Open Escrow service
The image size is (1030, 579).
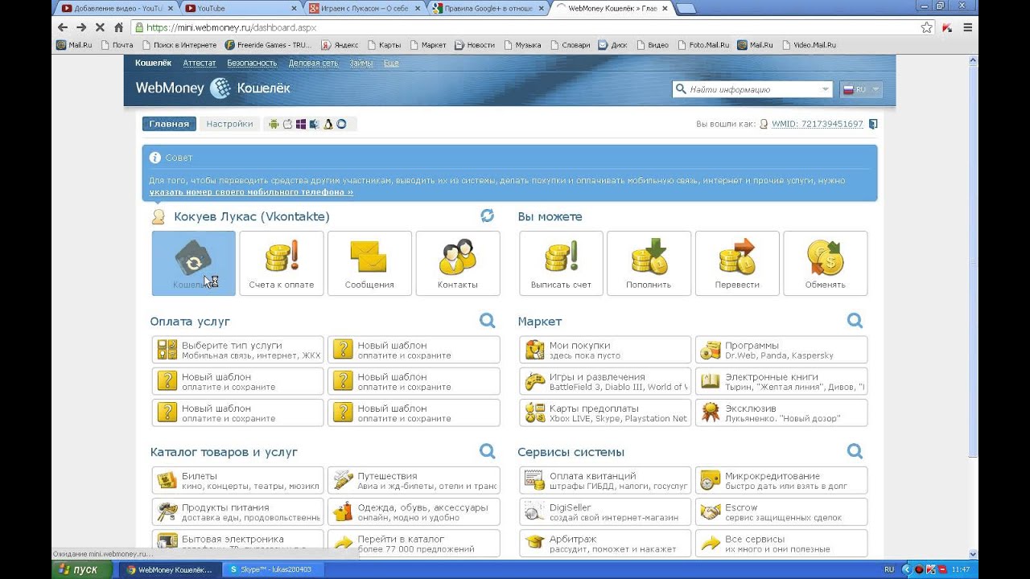(x=781, y=511)
